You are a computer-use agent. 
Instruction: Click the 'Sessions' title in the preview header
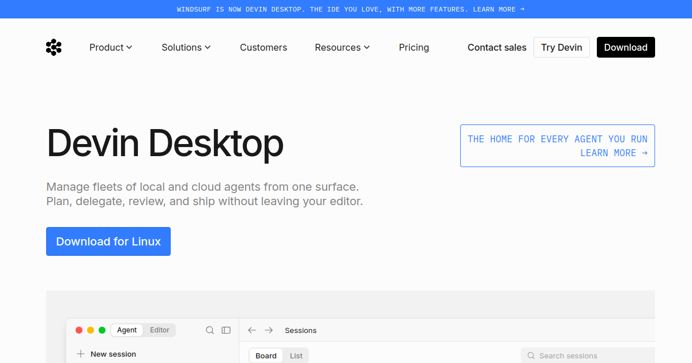click(300, 330)
